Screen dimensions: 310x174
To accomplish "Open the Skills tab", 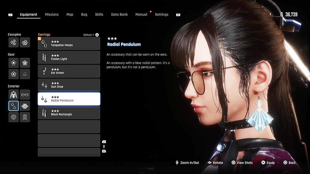I will tap(99, 14).
